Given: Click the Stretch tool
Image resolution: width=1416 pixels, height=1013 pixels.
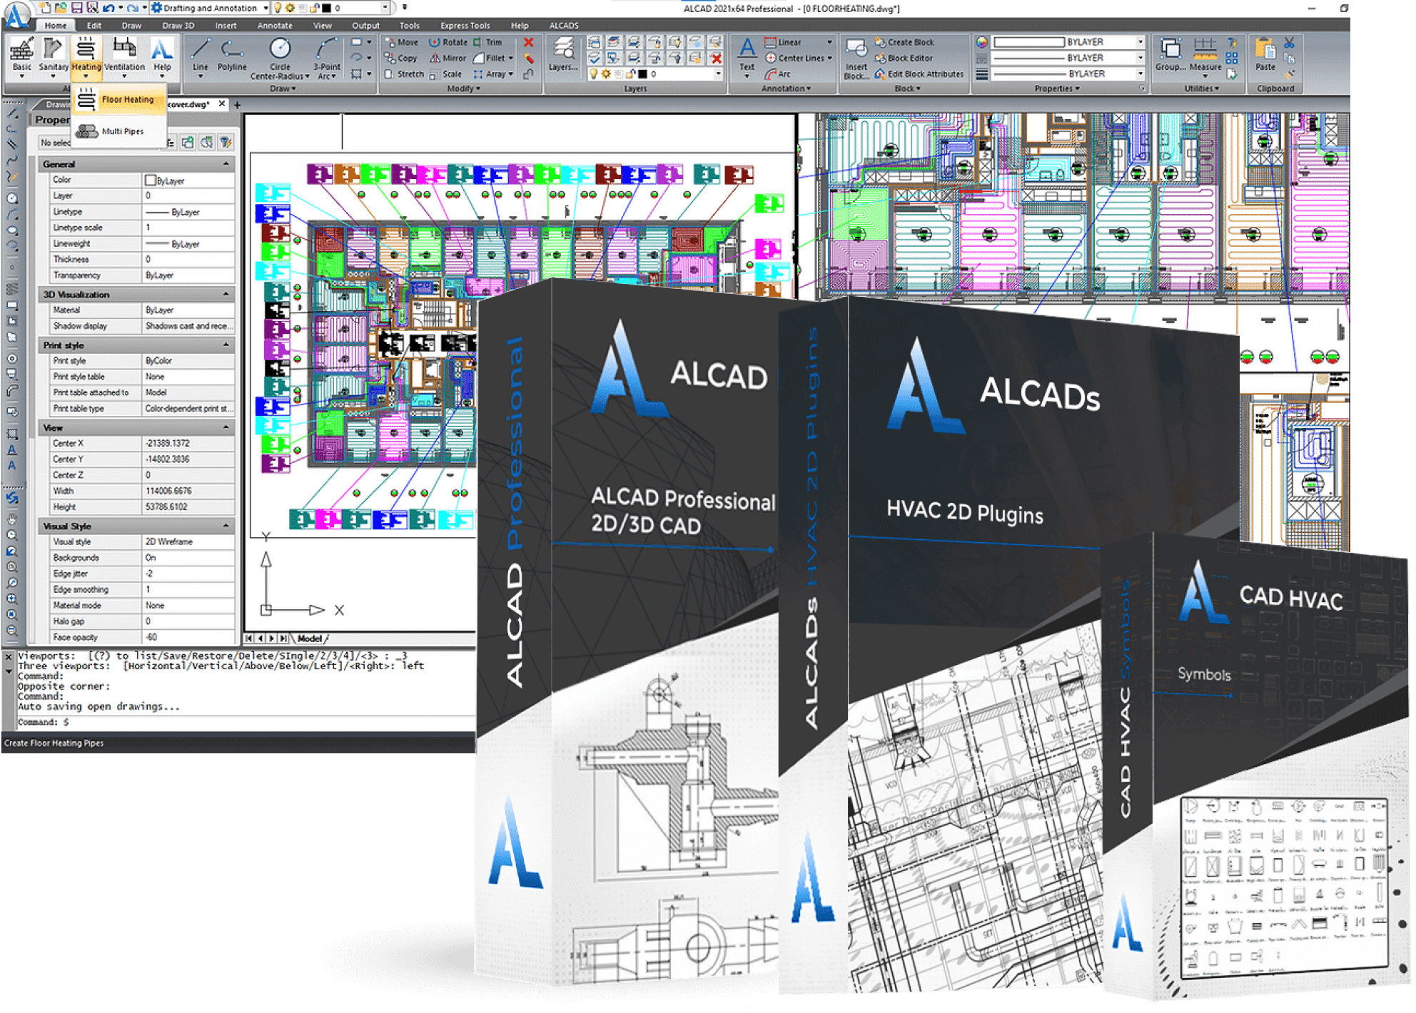Looking at the screenshot, I should pyautogui.click(x=404, y=73).
